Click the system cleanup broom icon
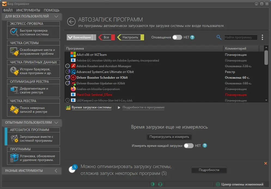Viewport: 271px width, 189px height. [x=14, y=52]
